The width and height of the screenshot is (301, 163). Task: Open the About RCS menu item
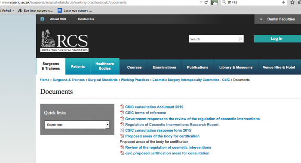[x=58, y=19]
